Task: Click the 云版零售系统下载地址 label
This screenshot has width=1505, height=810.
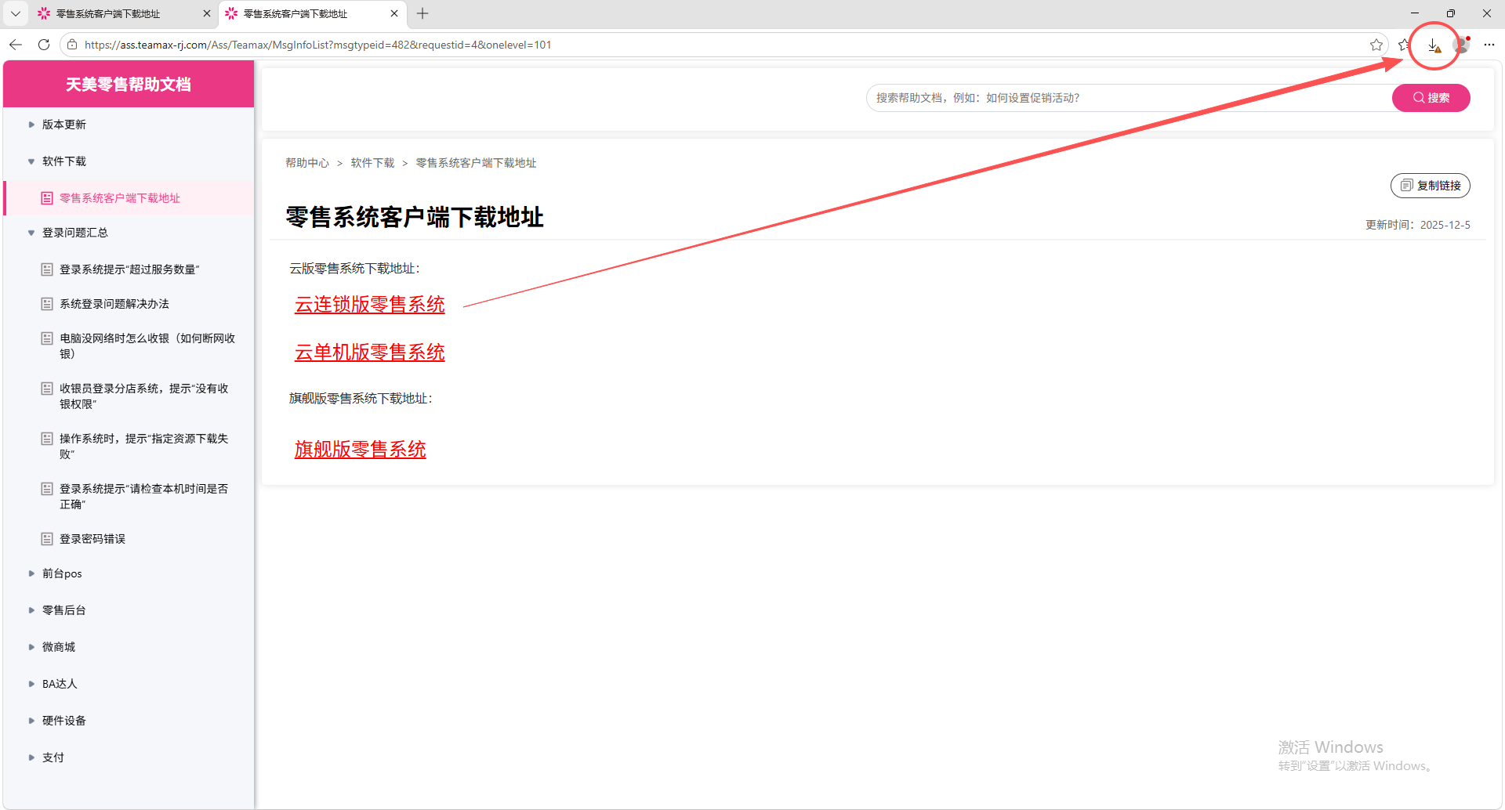Action: click(354, 269)
